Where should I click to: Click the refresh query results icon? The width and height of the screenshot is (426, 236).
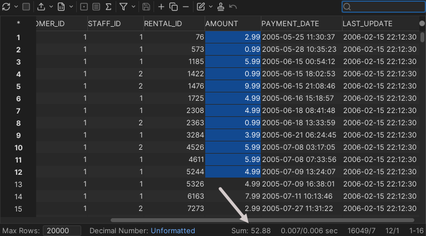(x=6, y=7)
